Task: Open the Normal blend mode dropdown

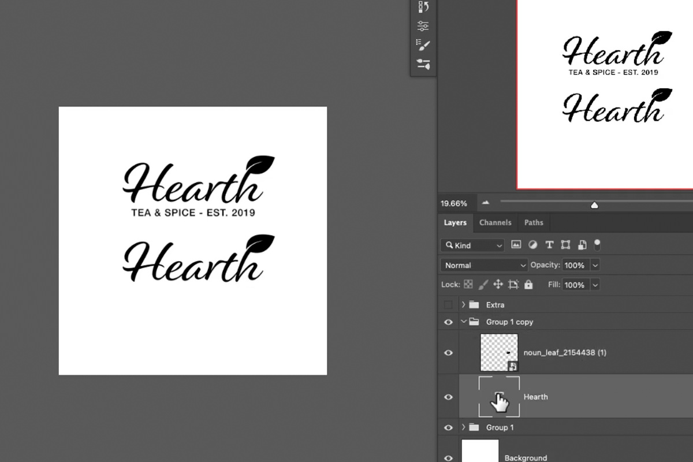Action: pos(483,264)
